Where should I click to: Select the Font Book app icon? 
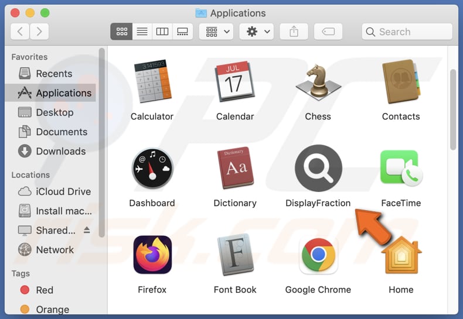[x=235, y=255]
